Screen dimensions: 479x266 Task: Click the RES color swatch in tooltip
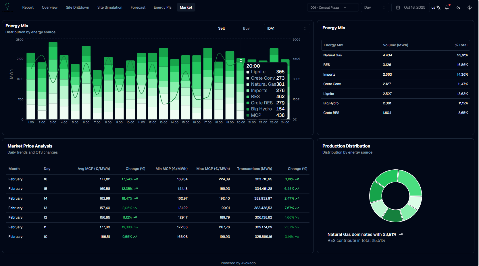[x=248, y=97]
